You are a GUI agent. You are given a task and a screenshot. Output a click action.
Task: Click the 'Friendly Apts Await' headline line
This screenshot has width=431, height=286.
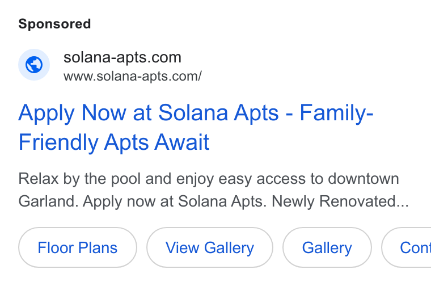[x=114, y=142]
